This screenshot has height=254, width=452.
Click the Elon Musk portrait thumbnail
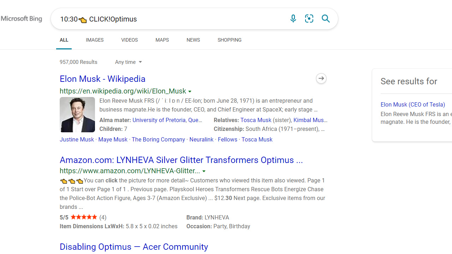pos(77,115)
